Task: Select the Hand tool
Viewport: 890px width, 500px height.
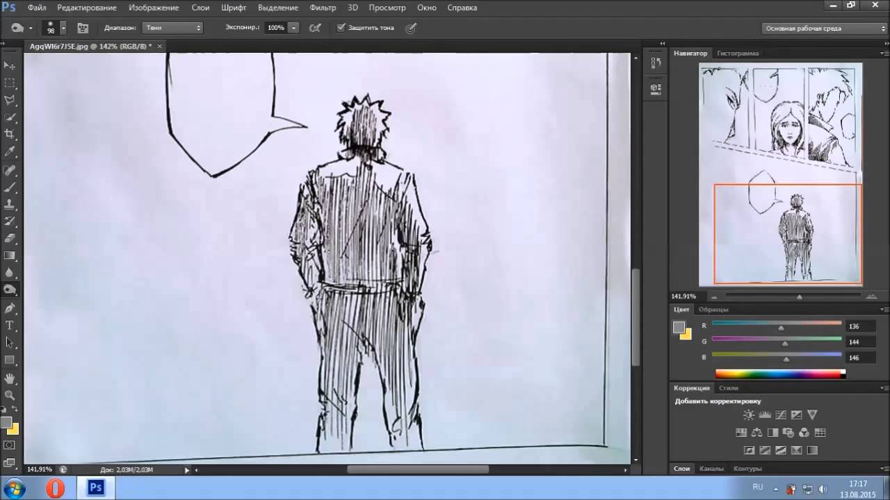Action: click(x=10, y=378)
